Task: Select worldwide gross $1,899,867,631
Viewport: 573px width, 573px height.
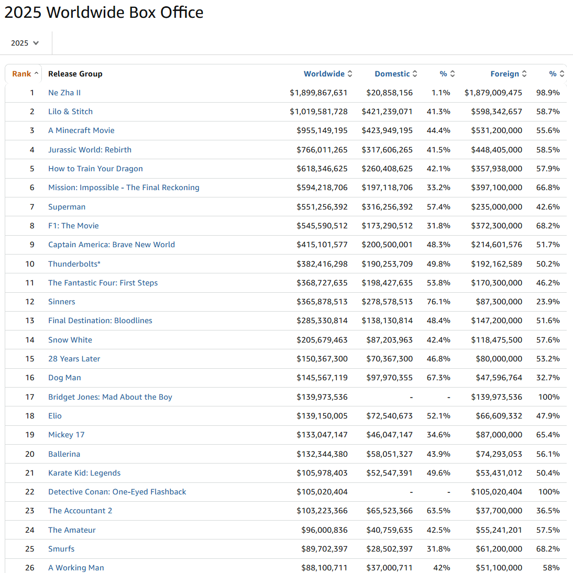Action: click(318, 93)
